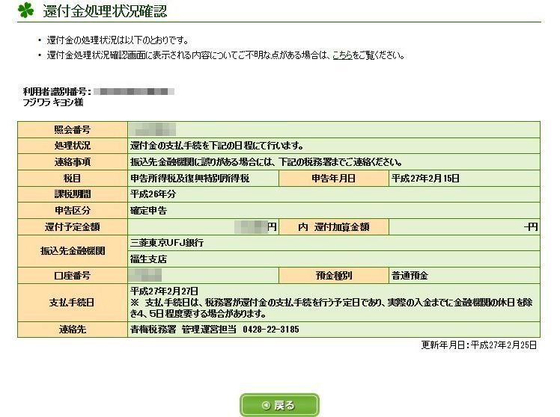Click the 照会番号 header cell
The image size is (560, 417).
(x=73, y=129)
